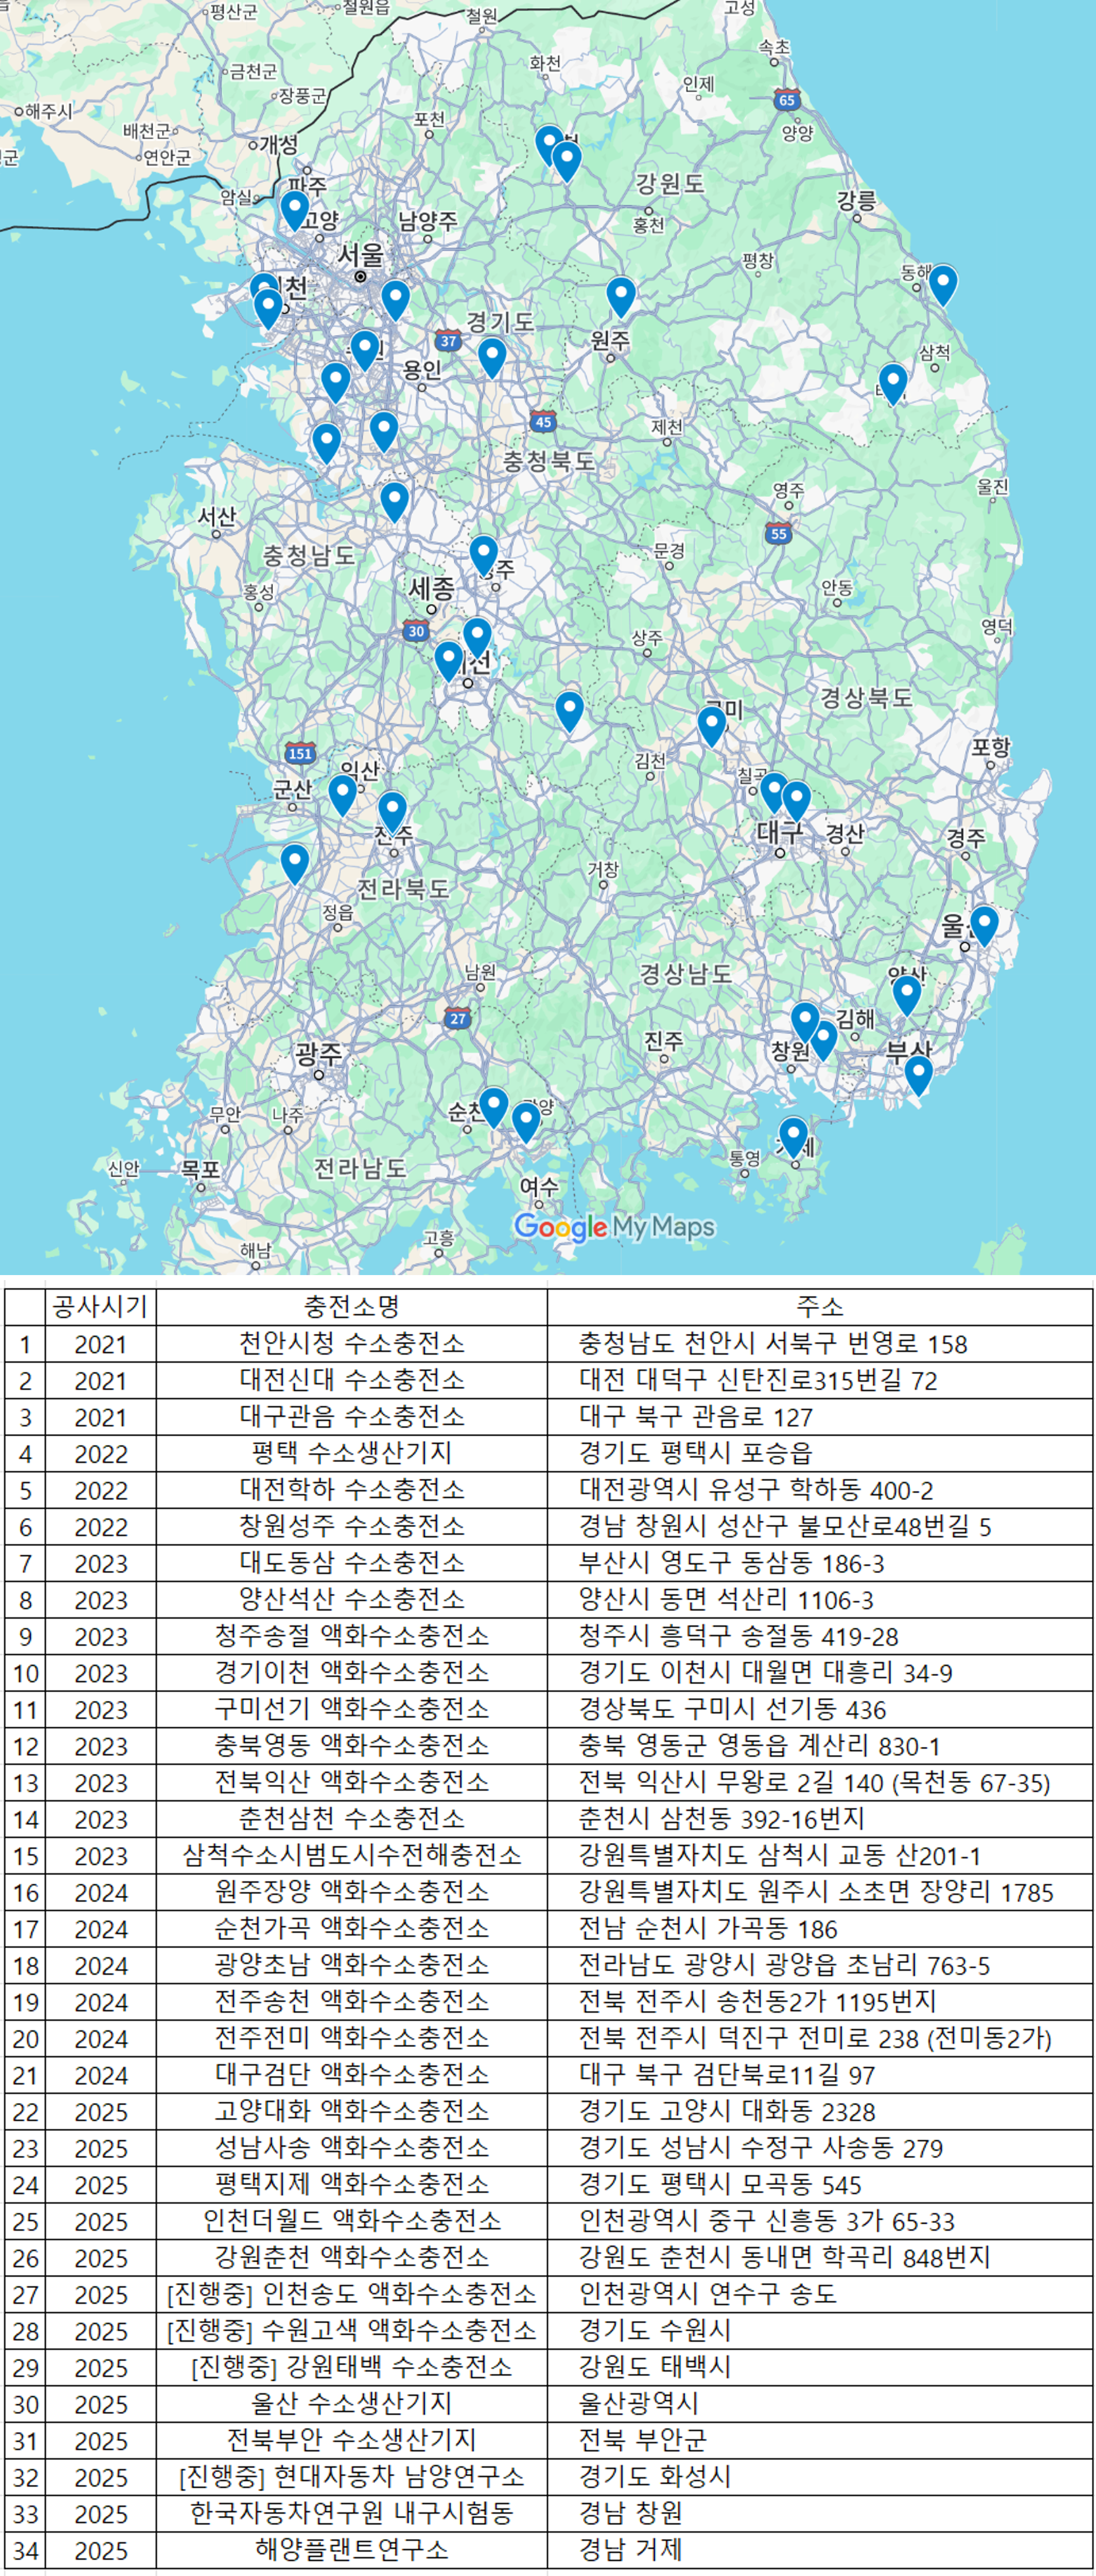This screenshot has height=2576, width=1096.
Task: Click the map pin above the 전주 label
Action: coord(392,812)
